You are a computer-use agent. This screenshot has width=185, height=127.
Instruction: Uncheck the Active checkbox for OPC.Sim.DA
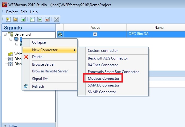[x=95, y=34]
